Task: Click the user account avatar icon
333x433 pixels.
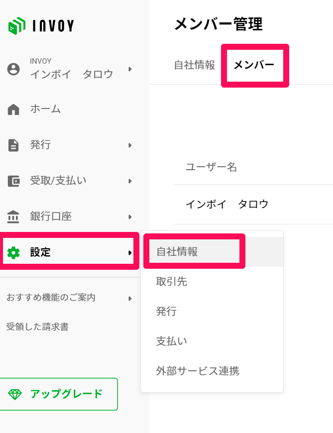Action: (x=13, y=69)
